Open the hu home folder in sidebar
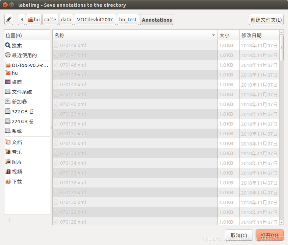288x245 pixels. pos(27,73)
